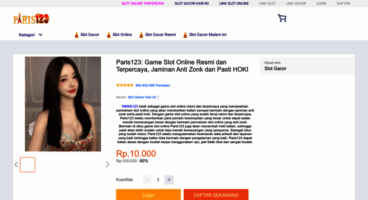Click the Paris123 logo
This screenshot has width=368, height=200.
pyautogui.click(x=31, y=18)
